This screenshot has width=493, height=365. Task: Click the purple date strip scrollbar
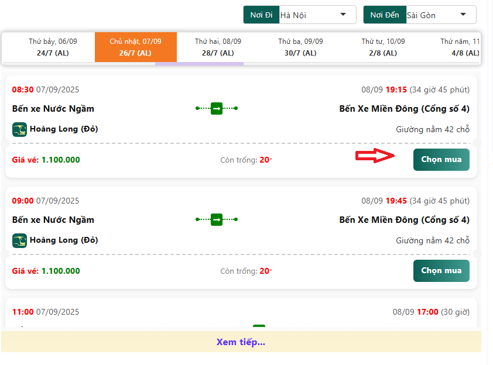coord(199,64)
